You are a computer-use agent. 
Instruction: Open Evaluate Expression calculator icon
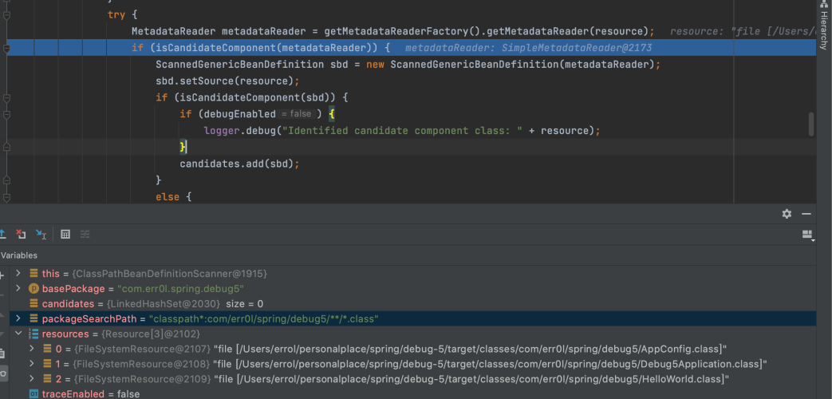65,235
